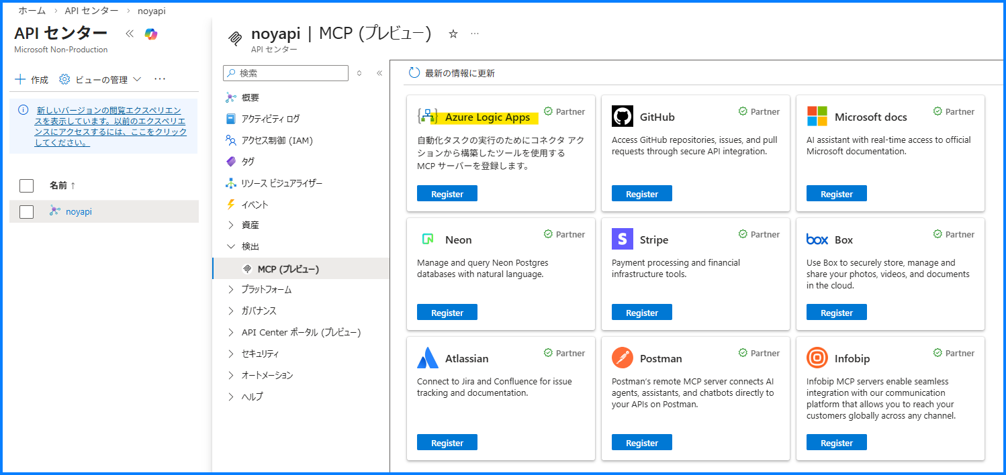This screenshot has width=1006, height=475.
Task: Open the ellipsis menu next to the title star
Action: (x=475, y=34)
